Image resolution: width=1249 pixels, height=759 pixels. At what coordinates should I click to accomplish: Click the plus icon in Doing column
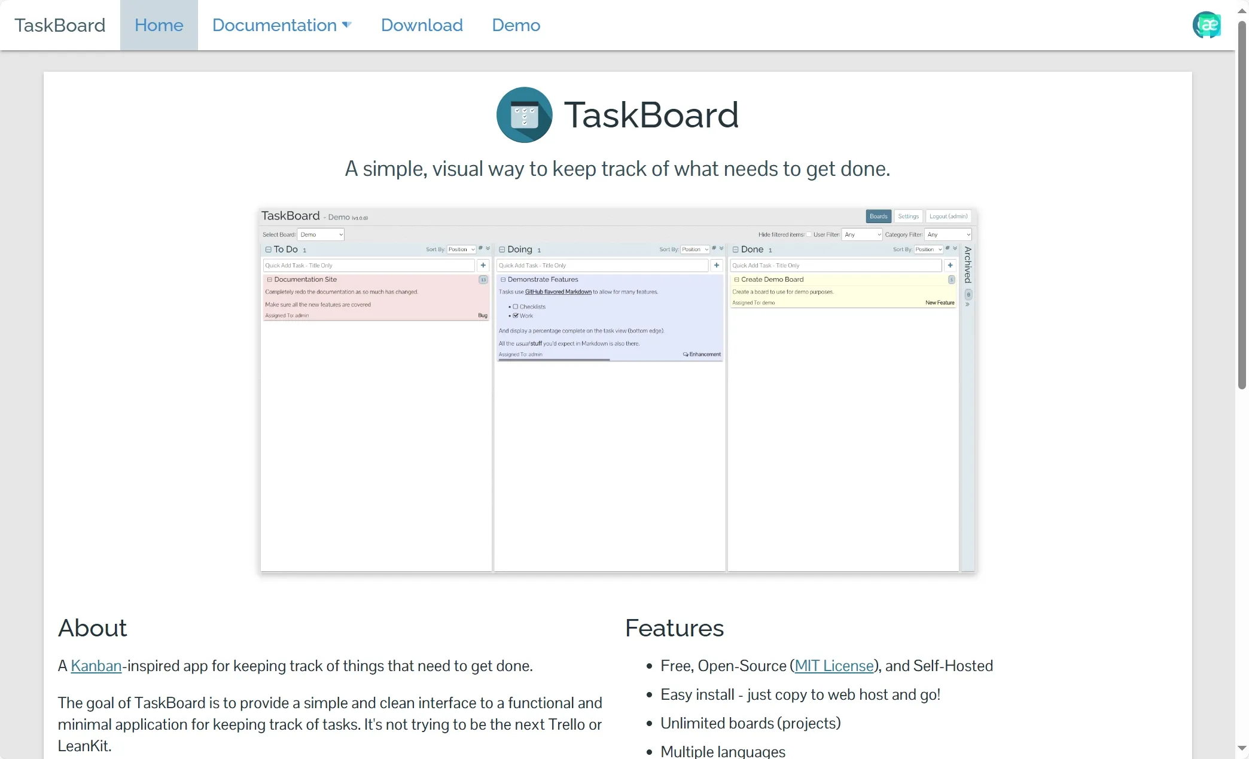(x=717, y=266)
